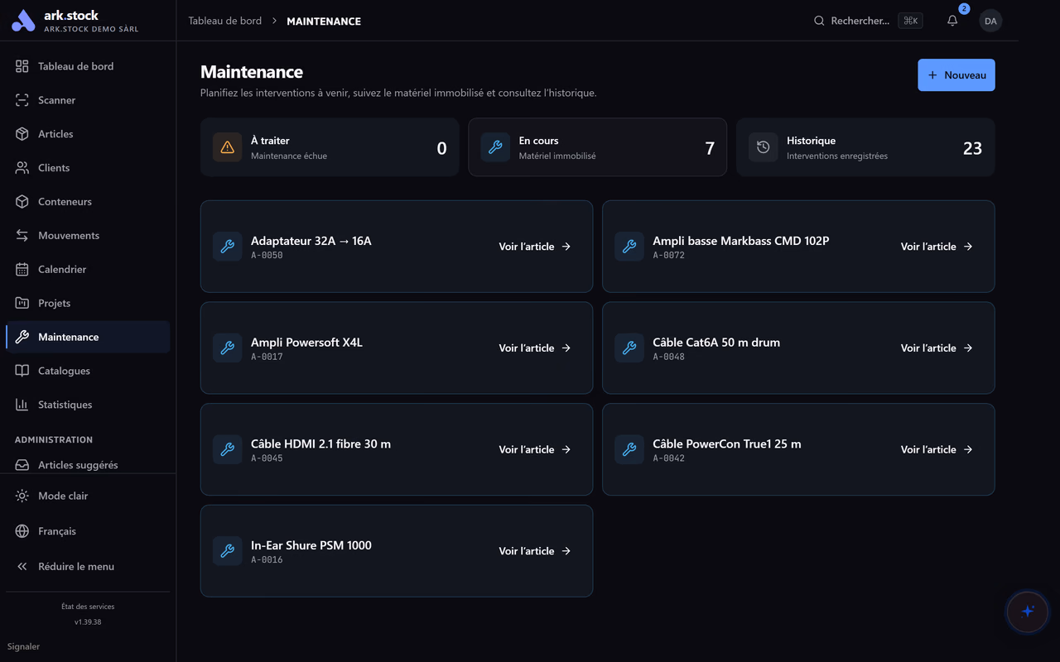Click article code A-0042
This screenshot has width=1060, height=662.
(668, 458)
